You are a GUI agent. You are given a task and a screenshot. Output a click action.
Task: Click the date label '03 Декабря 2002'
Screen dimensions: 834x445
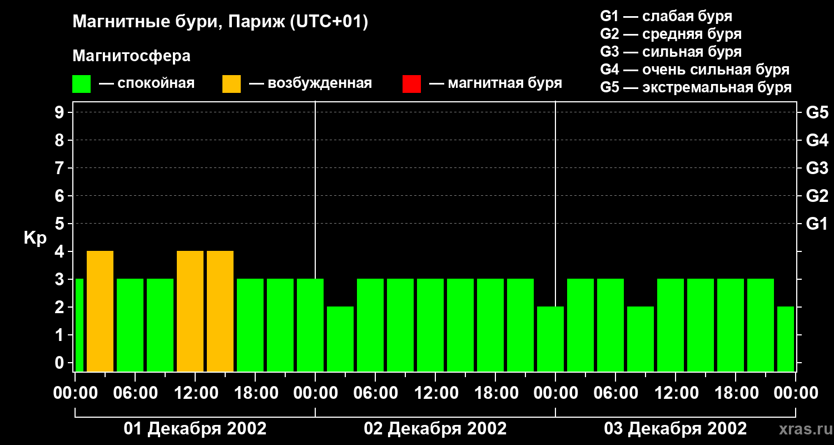pyautogui.click(x=676, y=429)
